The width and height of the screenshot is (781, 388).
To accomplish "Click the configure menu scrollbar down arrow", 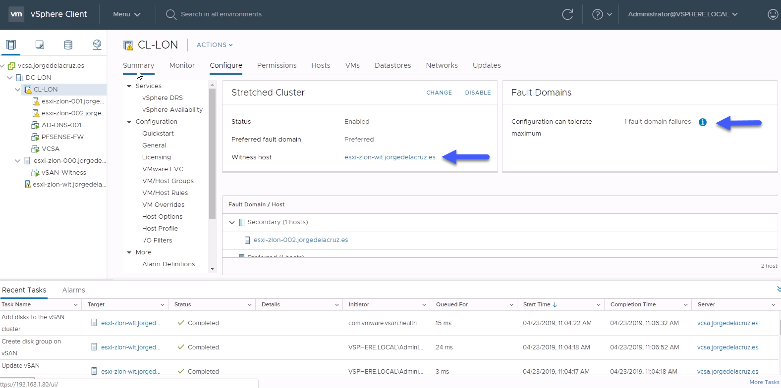I will tap(213, 269).
